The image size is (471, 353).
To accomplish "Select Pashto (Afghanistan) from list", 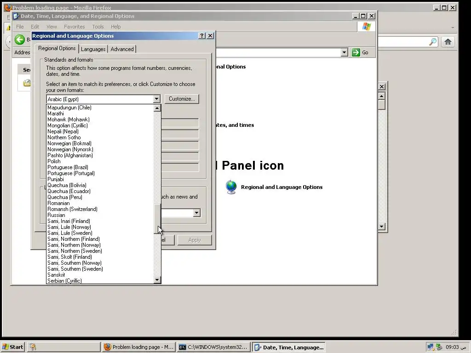I will coord(100,155).
